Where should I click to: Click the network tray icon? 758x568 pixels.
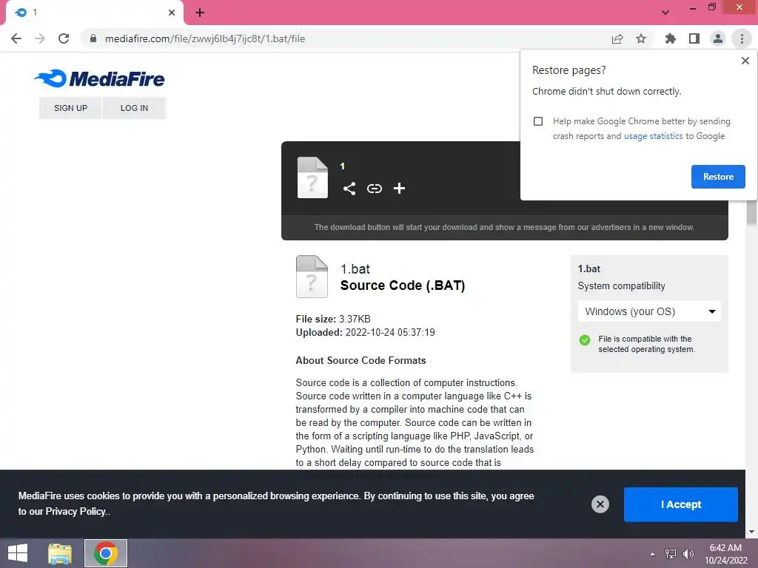coord(670,554)
